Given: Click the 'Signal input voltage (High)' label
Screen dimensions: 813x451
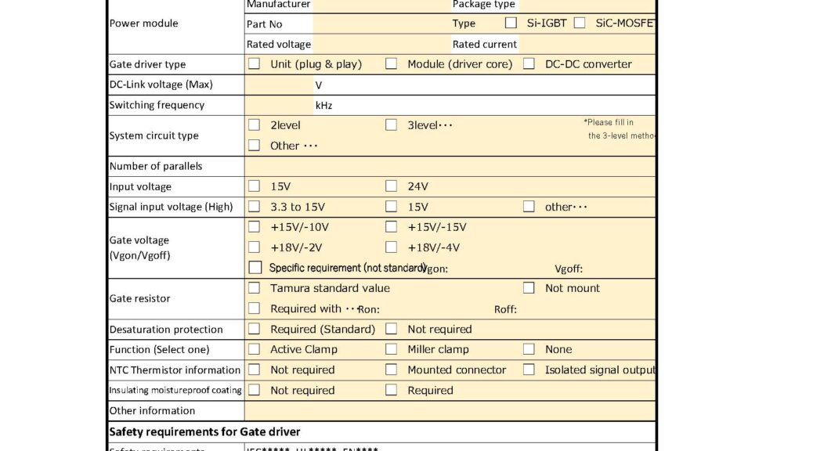Looking at the screenshot, I should (171, 207).
